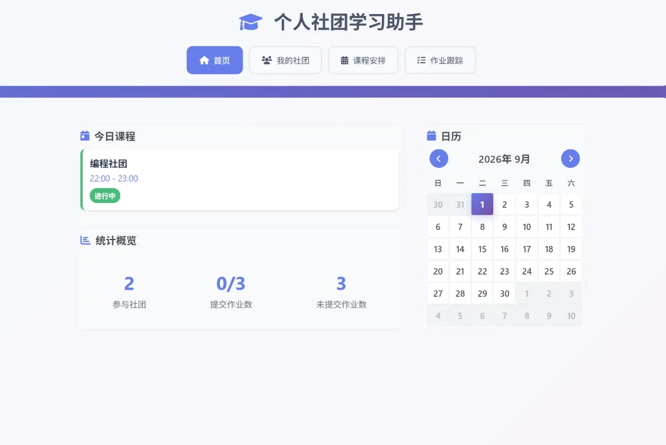666x445 pixels.
Task: Click the 22:00 - 23:00 time text
Action: click(114, 179)
